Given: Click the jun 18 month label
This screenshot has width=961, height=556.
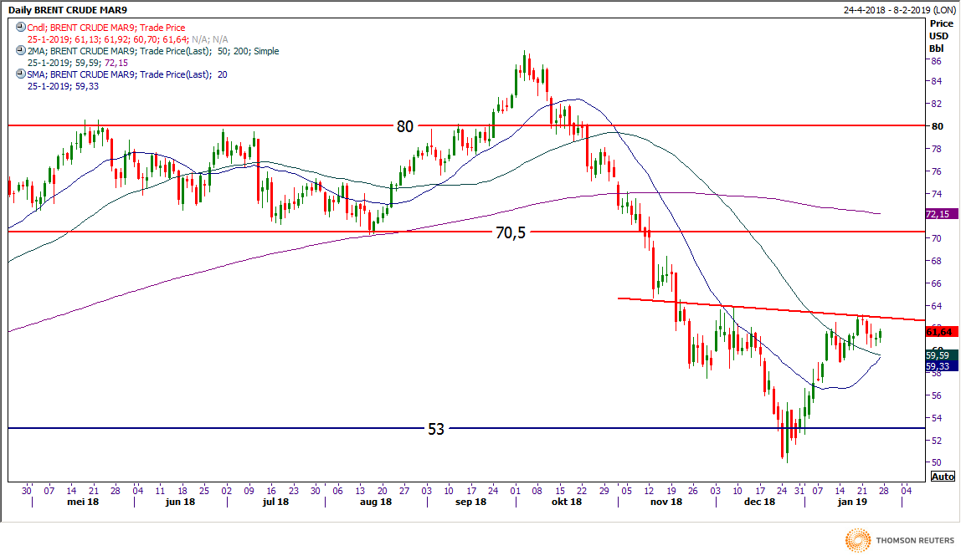Looking at the screenshot, I should 180,502.
